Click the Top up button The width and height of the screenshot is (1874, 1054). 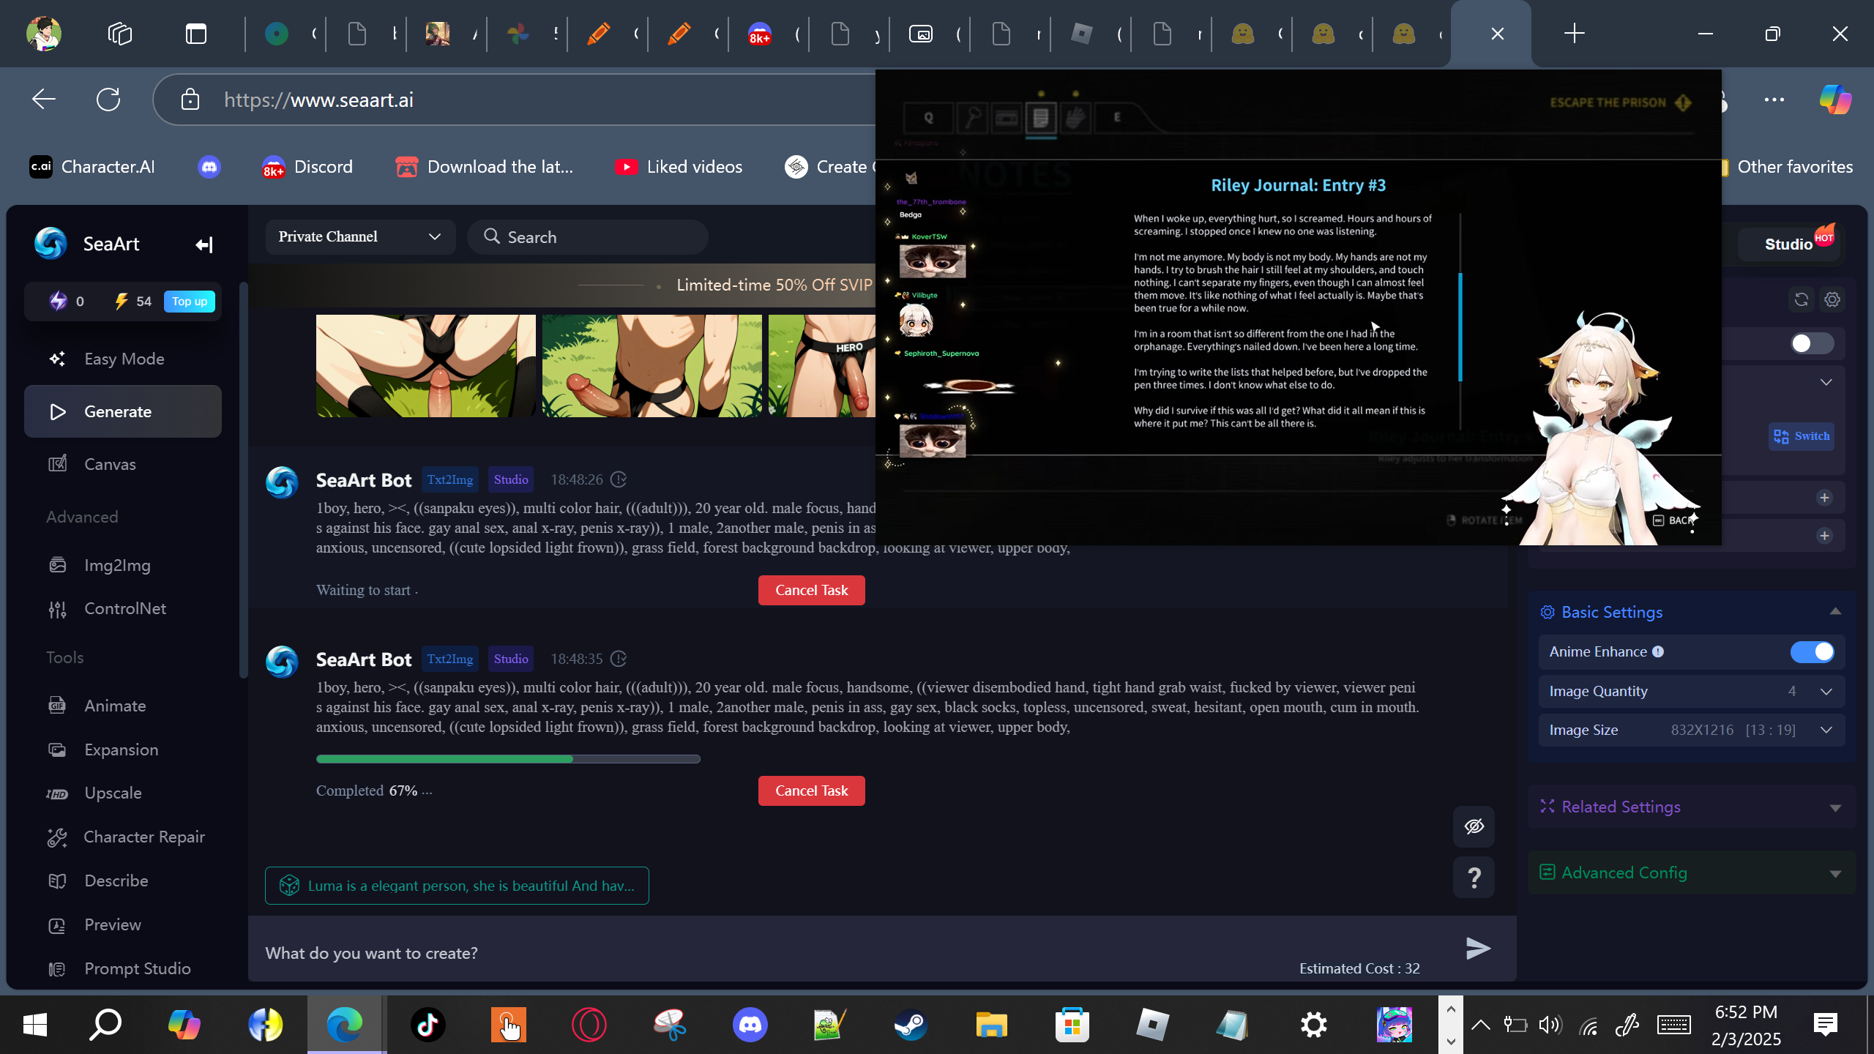[x=190, y=302]
